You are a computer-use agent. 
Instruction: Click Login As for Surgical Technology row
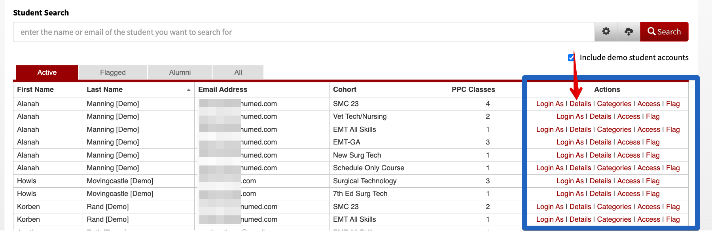[570, 181]
